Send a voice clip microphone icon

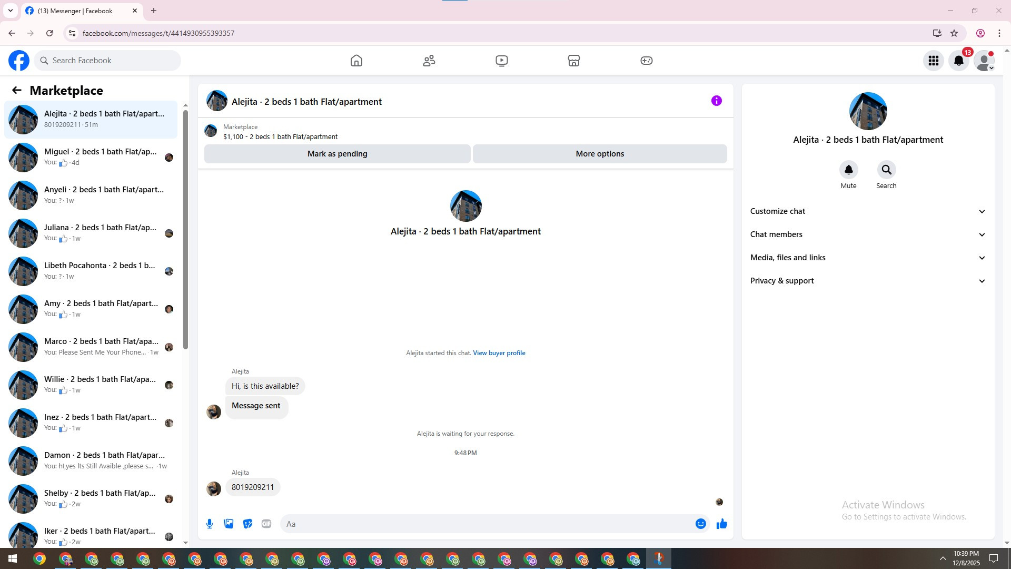coord(210,524)
